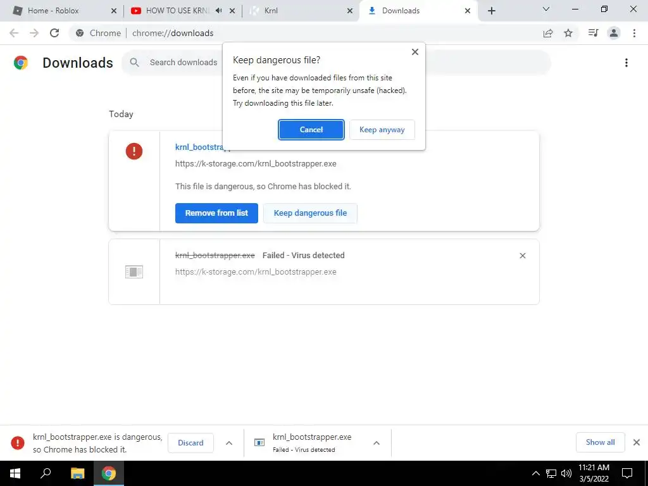
Task: Open the network status tray icon
Action: [551, 473]
